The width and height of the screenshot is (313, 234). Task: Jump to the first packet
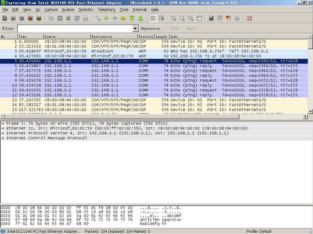pos(132,18)
